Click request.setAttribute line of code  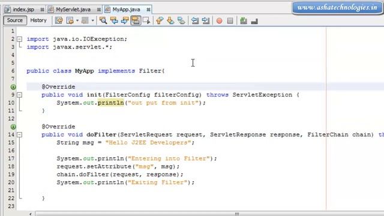pos(118,167)
